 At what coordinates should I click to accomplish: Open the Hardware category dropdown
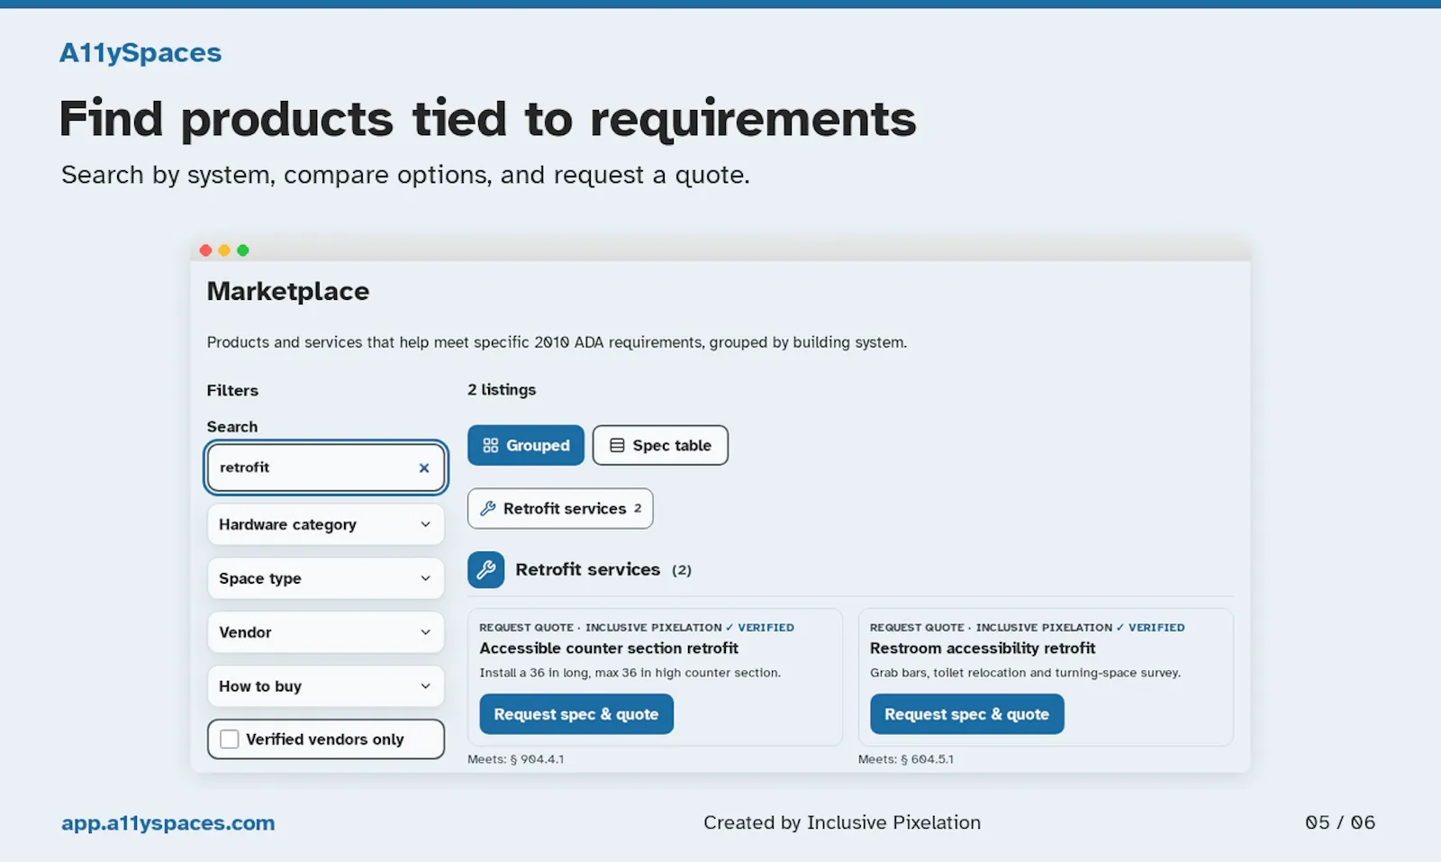click(326, 524)
